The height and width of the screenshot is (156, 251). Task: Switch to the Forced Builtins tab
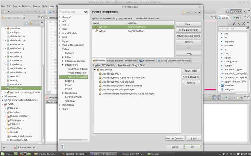[x=115, y=61]
